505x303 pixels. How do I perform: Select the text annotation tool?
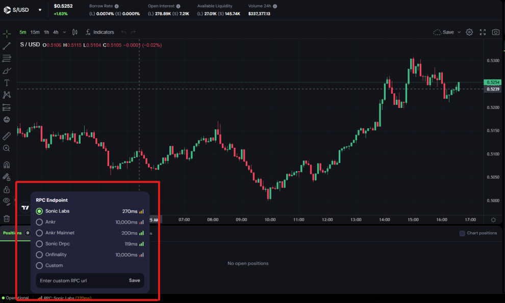(x=7, y=82)
